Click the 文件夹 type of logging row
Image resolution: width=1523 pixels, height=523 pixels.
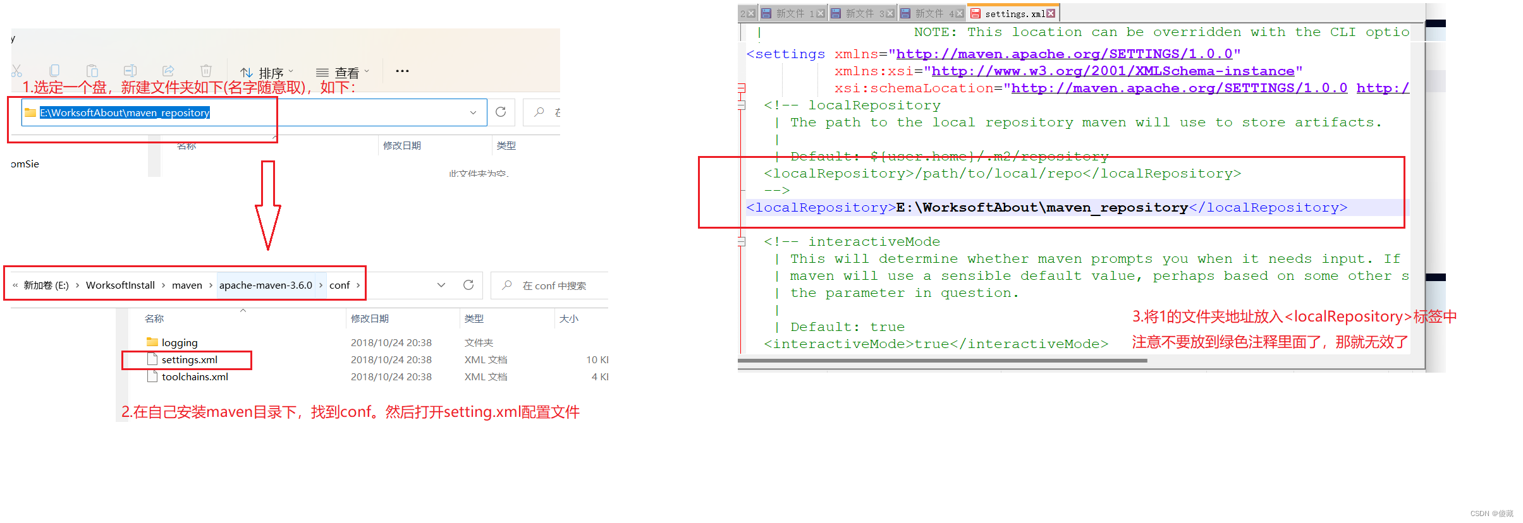pos(479,342)
